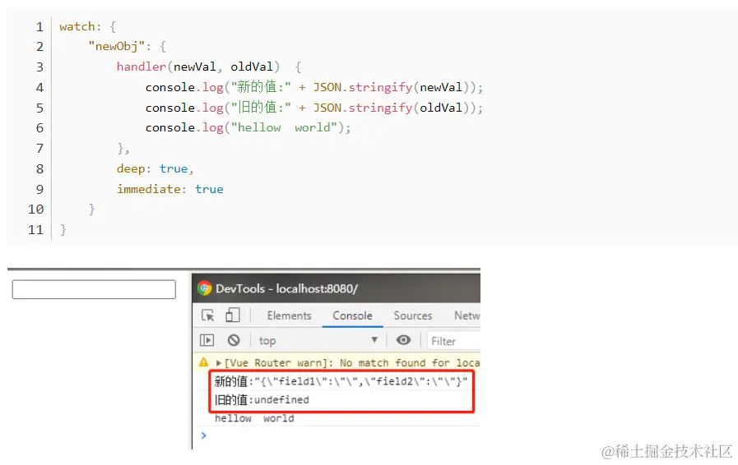Viewport: 738px width, 465px height.
Task: Click line number 10 in the gutter
Action: click(35, 209)
